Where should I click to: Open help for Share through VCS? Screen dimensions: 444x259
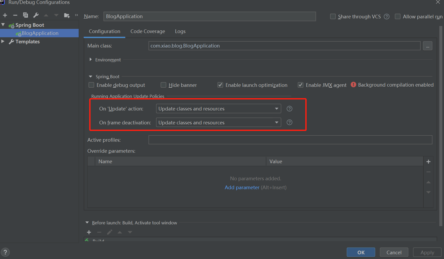(x=387, y=17)
